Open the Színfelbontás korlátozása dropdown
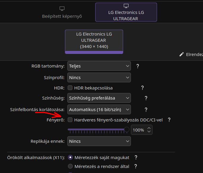Screen dimensions: 203x173 click(99, 110)
